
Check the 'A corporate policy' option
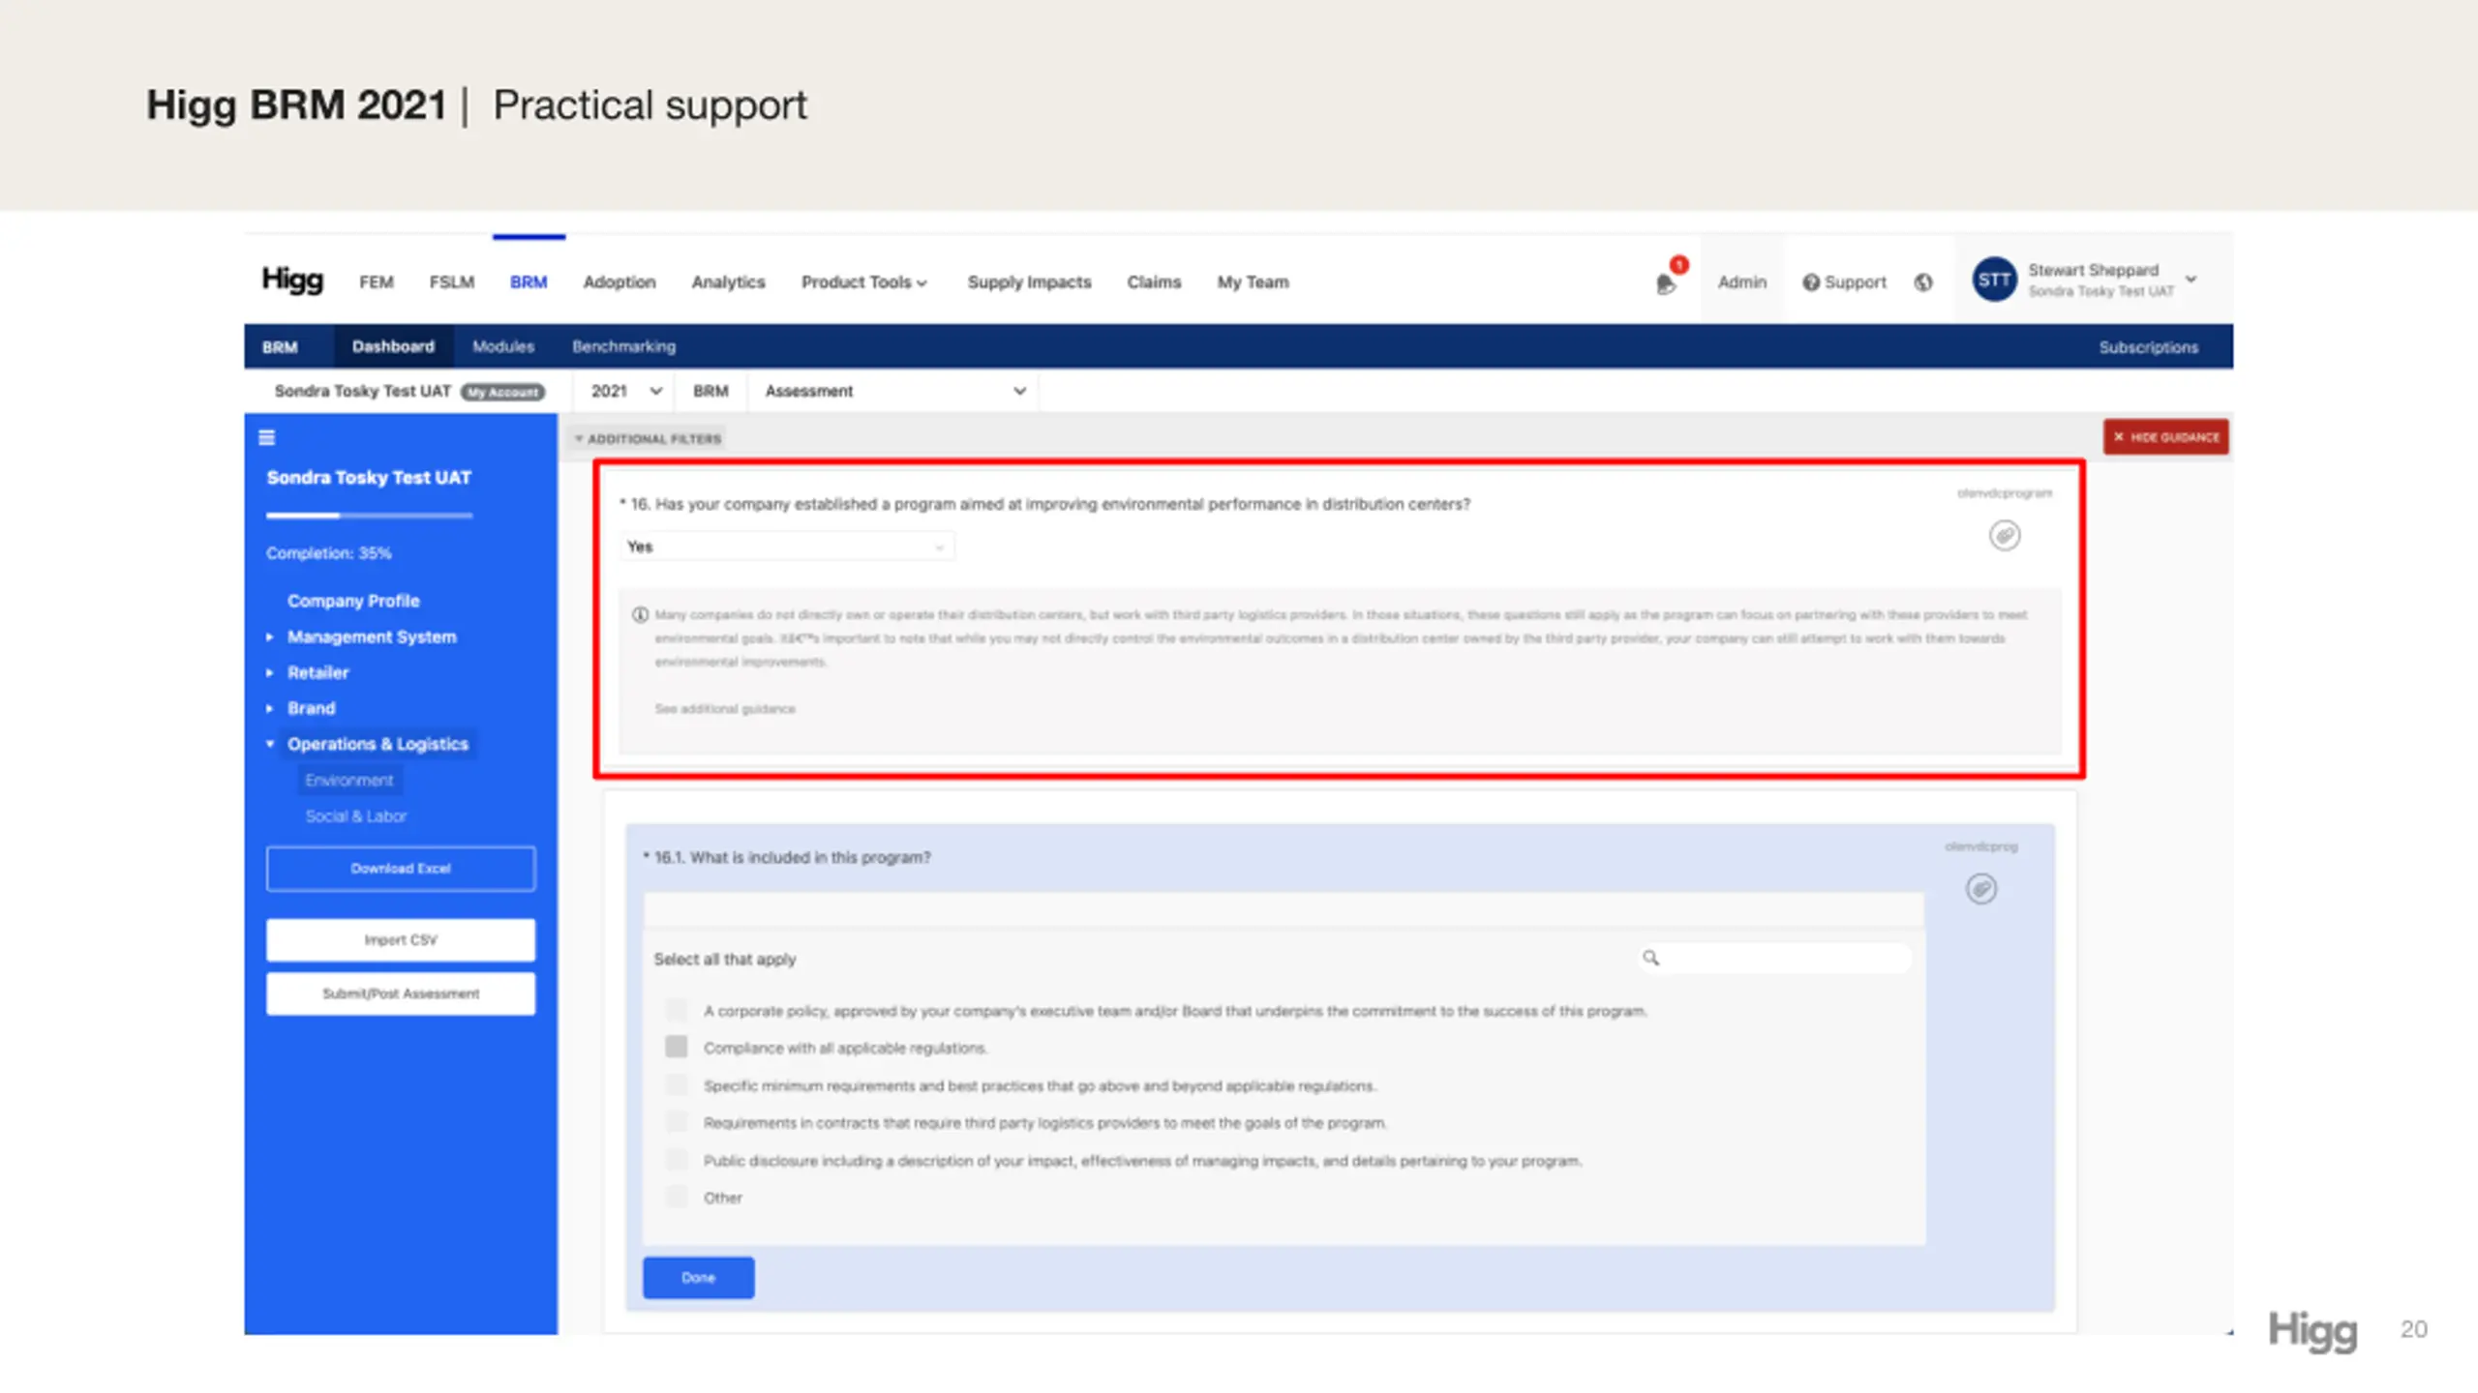coord(677,1010)
